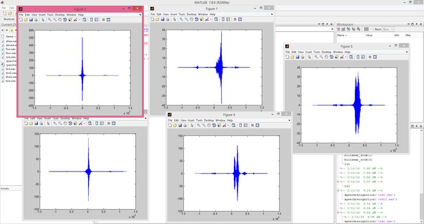Select Data Cursor tool in bottom-left figure
The image size is (424, 224).
tap(75, 123)
